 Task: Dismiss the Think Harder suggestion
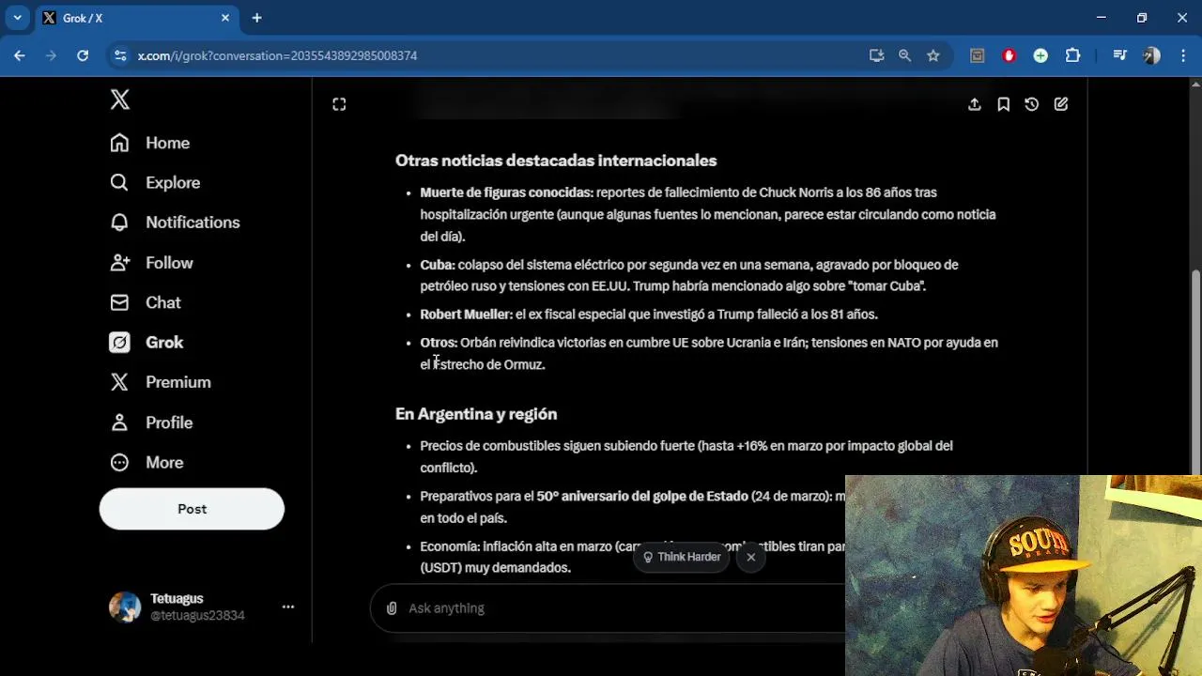pos(751,557)
